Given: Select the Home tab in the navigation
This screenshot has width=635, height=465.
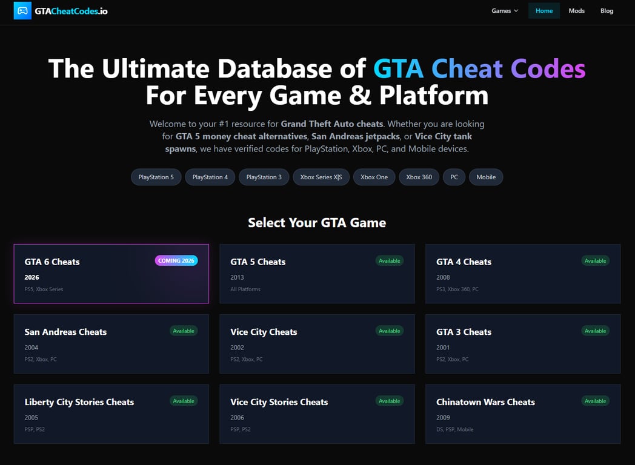Looking at the screenshot, I should point(544,10).
